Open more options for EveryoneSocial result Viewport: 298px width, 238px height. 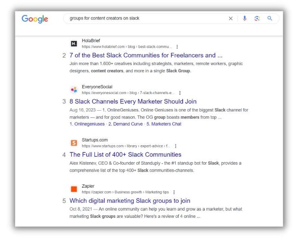180,93
